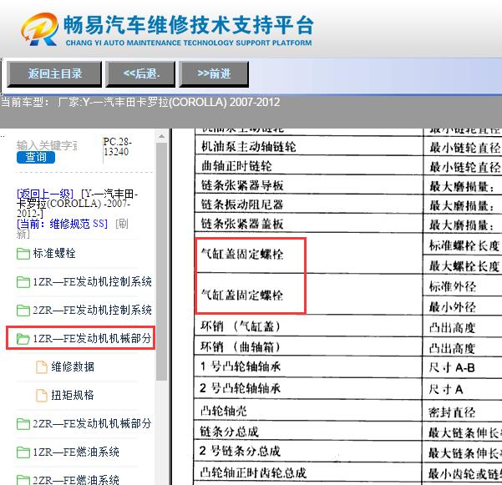Click the 1号凸轮轴轴承 table cell

(x=308, y=366)
